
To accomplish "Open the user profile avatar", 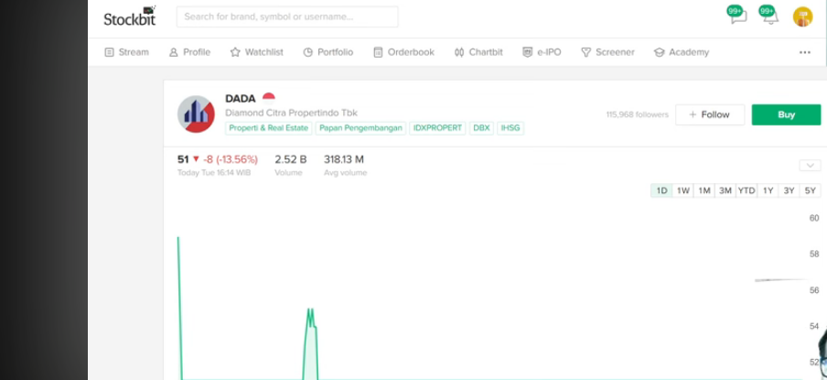I will (802, 16).
